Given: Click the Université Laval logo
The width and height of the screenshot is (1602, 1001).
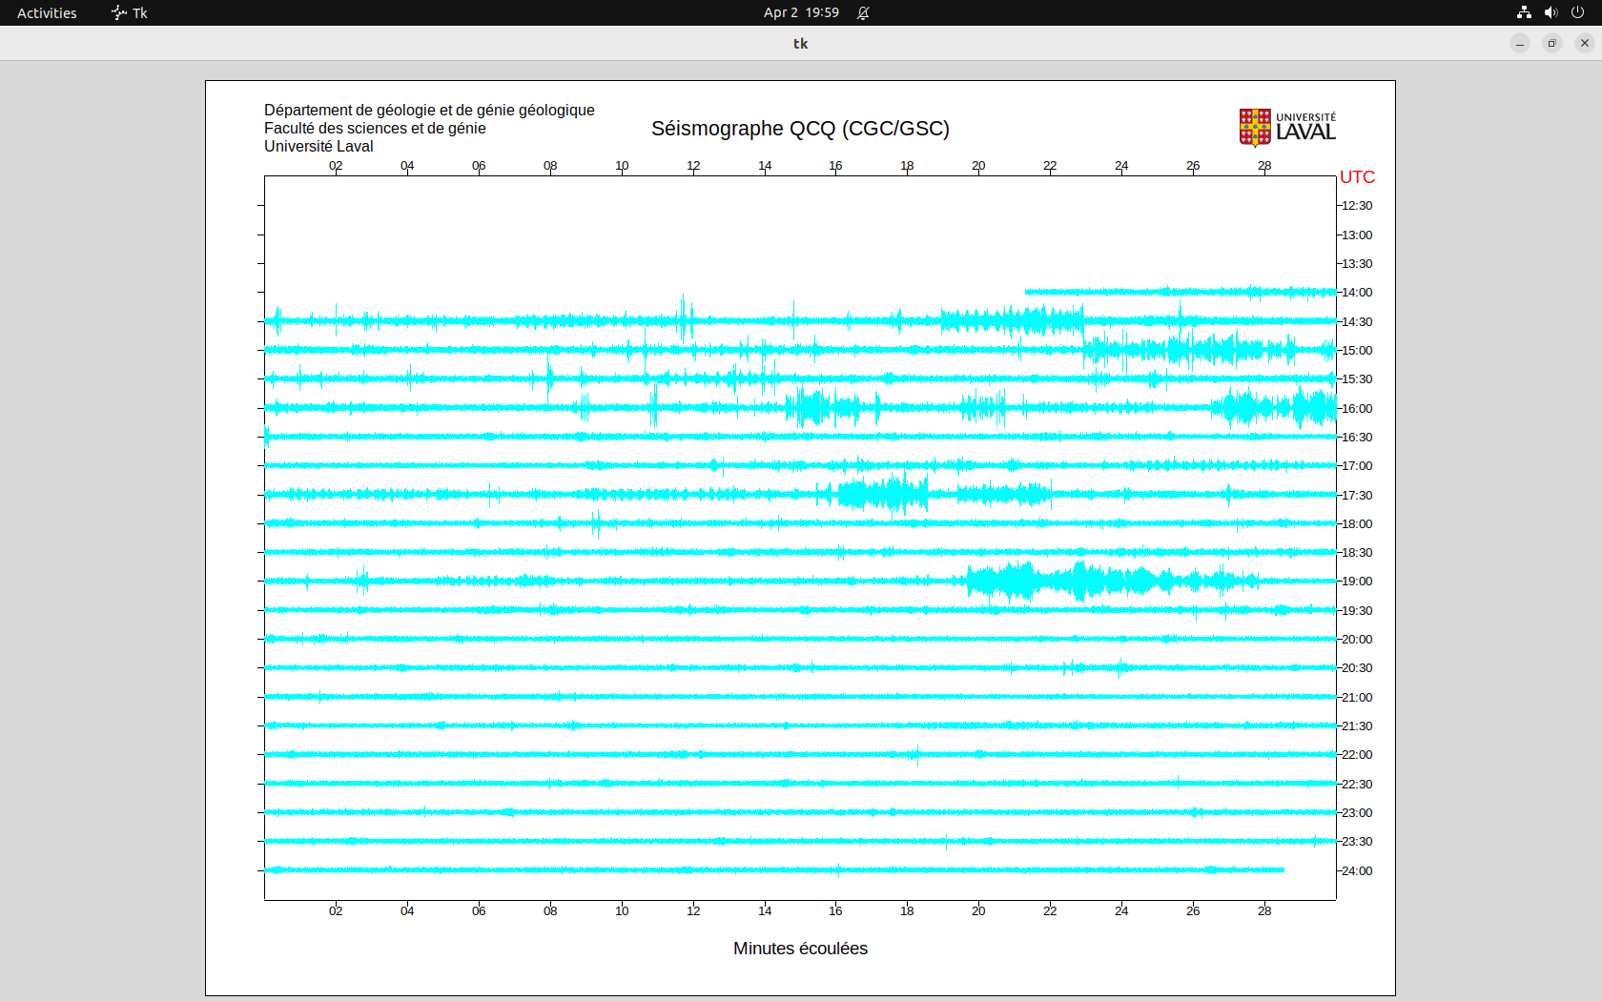Looking at the screenshot, I should pyautogui.click(x=1286, y=127).
